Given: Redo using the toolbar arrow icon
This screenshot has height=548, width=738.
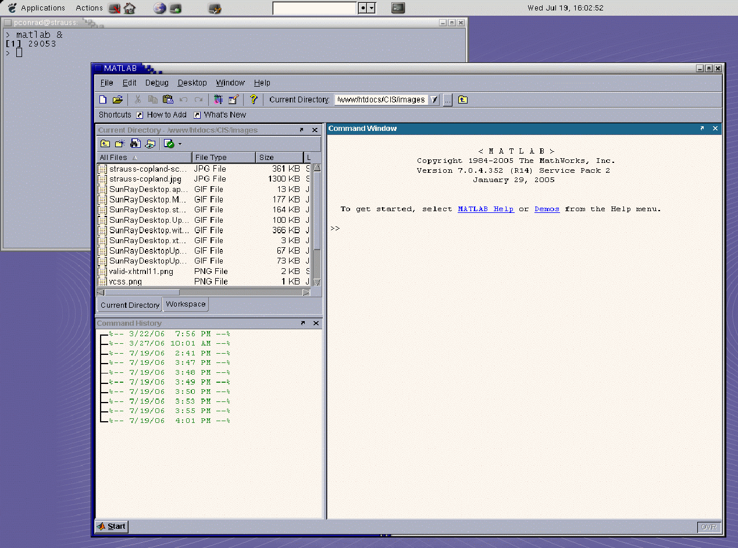Looking at the screenshot, I should pyautogui.click(x=198, y=99).
